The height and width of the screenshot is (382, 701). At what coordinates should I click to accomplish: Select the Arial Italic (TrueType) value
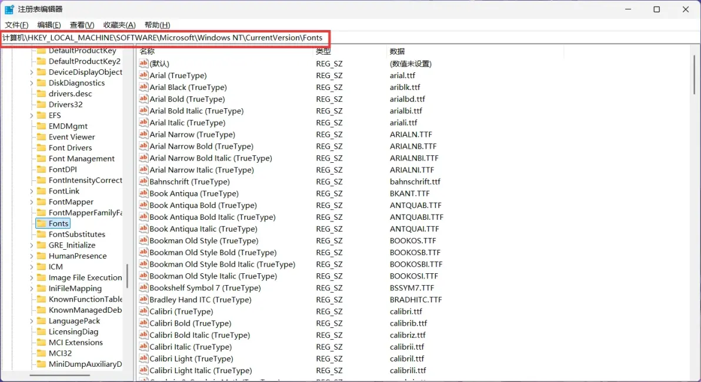click(188, 122)
